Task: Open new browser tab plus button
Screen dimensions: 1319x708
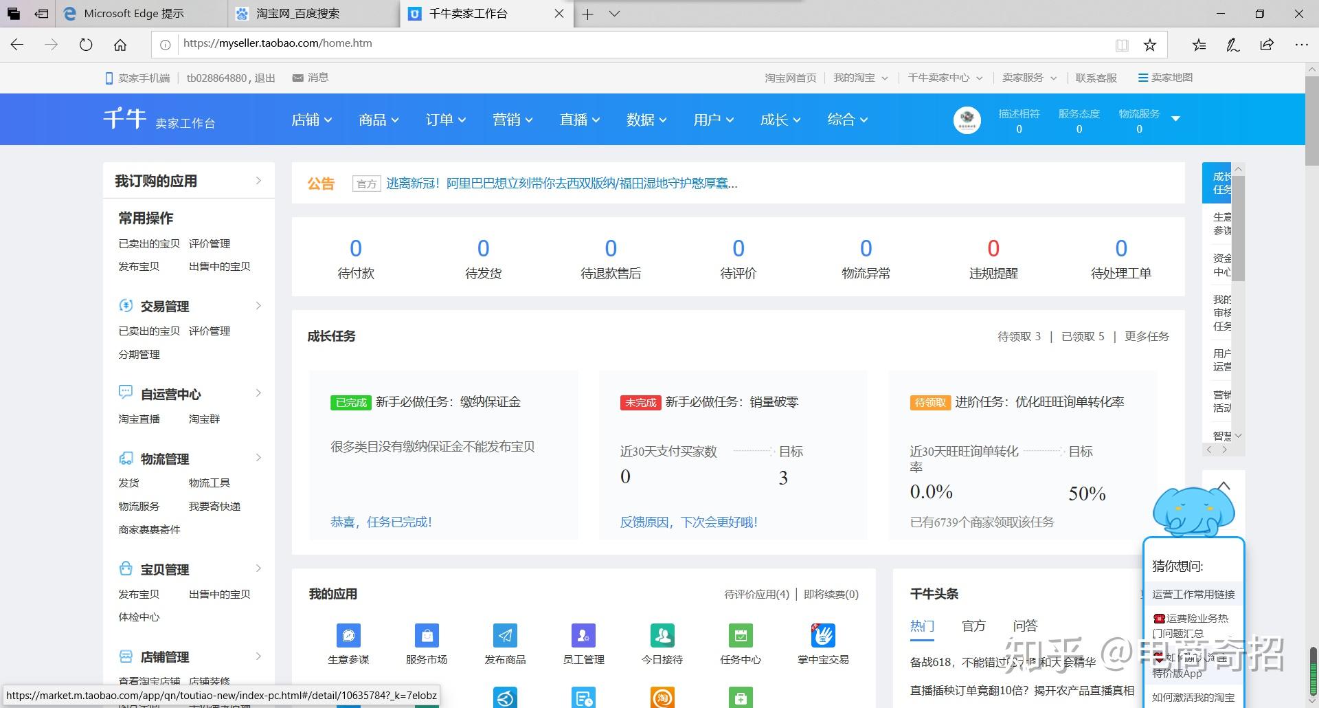Action: point(587,14)
